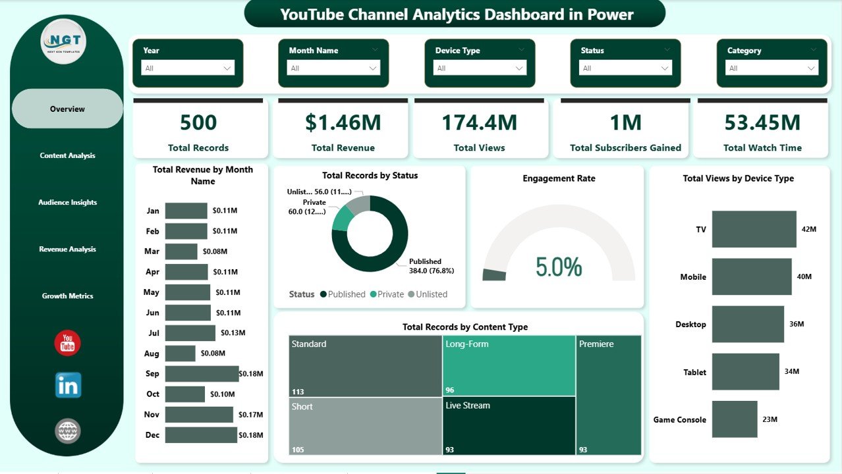Switch to the Content Analysis page
842x474 pixels.
coord(67,155)
